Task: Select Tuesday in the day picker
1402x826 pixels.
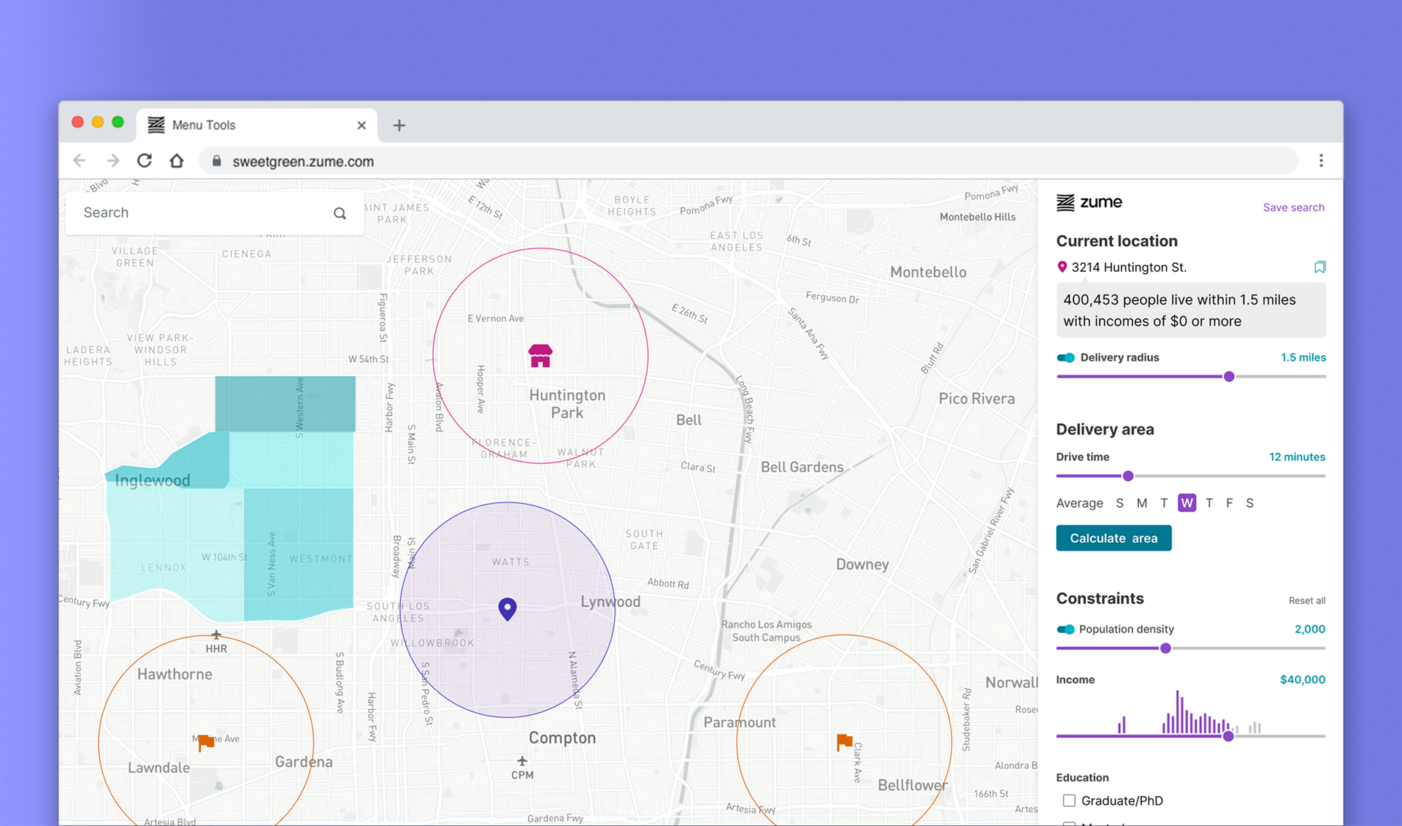Action: click(1164, 503)
